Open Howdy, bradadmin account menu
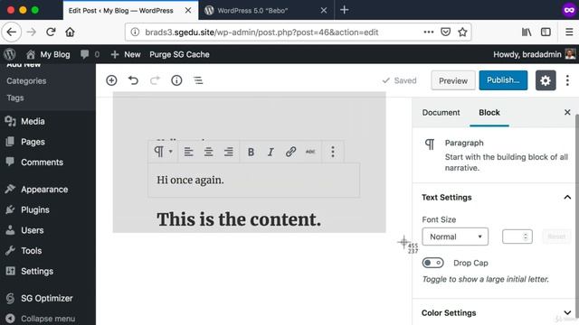This screenshot has width=579, height=325. (x=534, y=54)
